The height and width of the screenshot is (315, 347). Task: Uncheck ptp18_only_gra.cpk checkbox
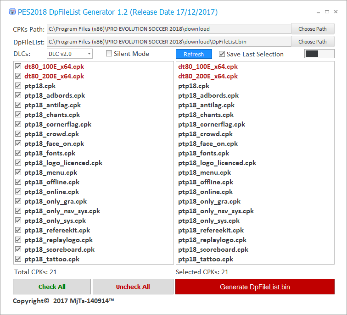(x=18, y=201)
